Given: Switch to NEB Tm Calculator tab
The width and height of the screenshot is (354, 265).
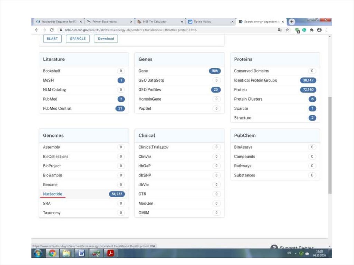Looking at the screenshot, I should click(x=160, y=22).
